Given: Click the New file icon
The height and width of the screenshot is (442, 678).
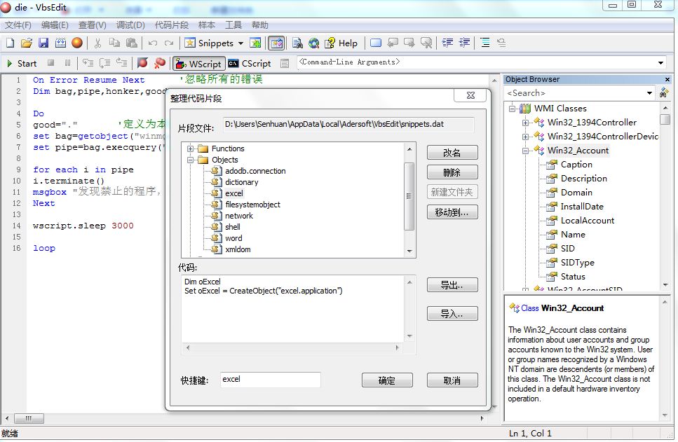Looking at the screenshot, I should point(11,43).
